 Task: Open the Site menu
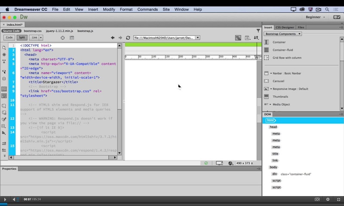coord(166,9)
